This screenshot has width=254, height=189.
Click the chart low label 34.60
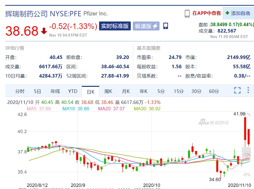[215, 180]
